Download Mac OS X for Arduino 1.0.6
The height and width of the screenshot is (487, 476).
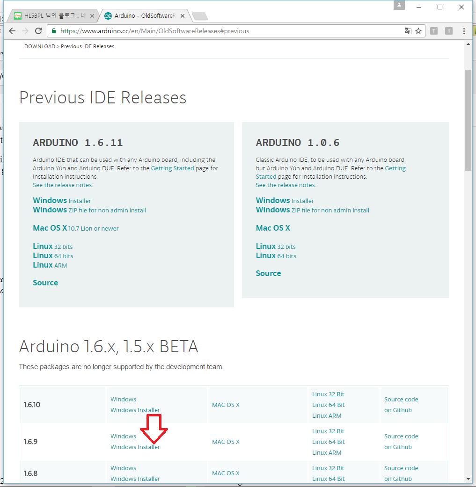(273, 228)
